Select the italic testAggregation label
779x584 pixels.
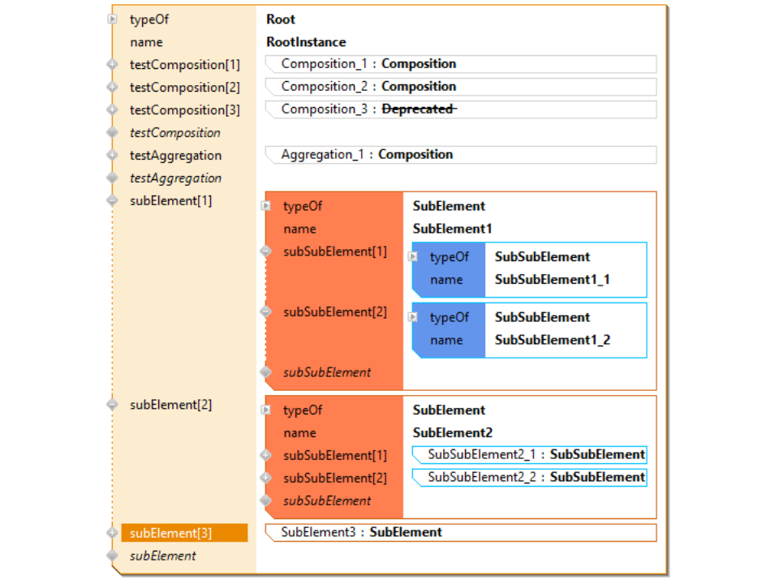(x=176, y=178)
